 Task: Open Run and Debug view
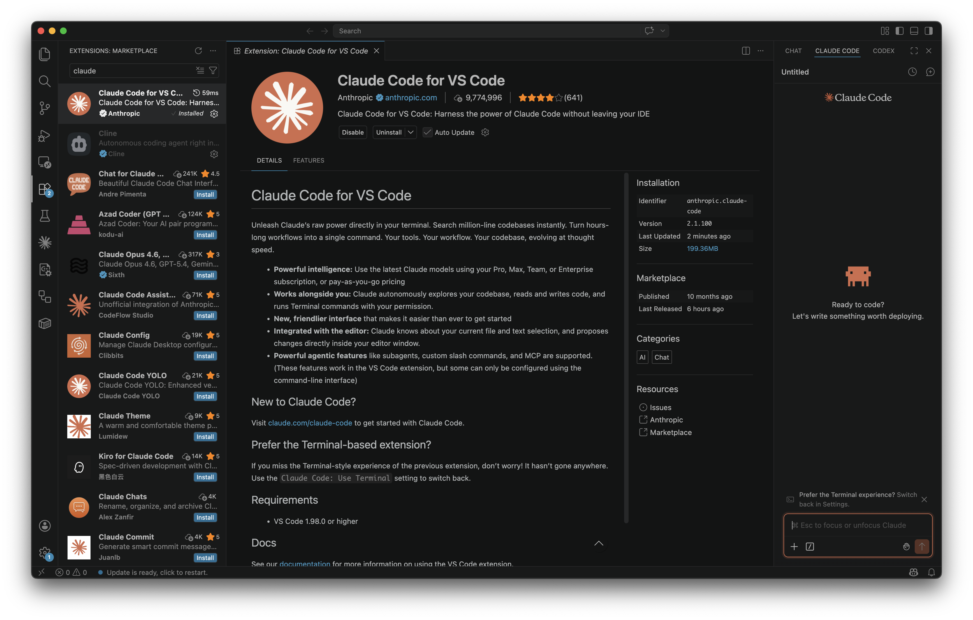point(45,135)
